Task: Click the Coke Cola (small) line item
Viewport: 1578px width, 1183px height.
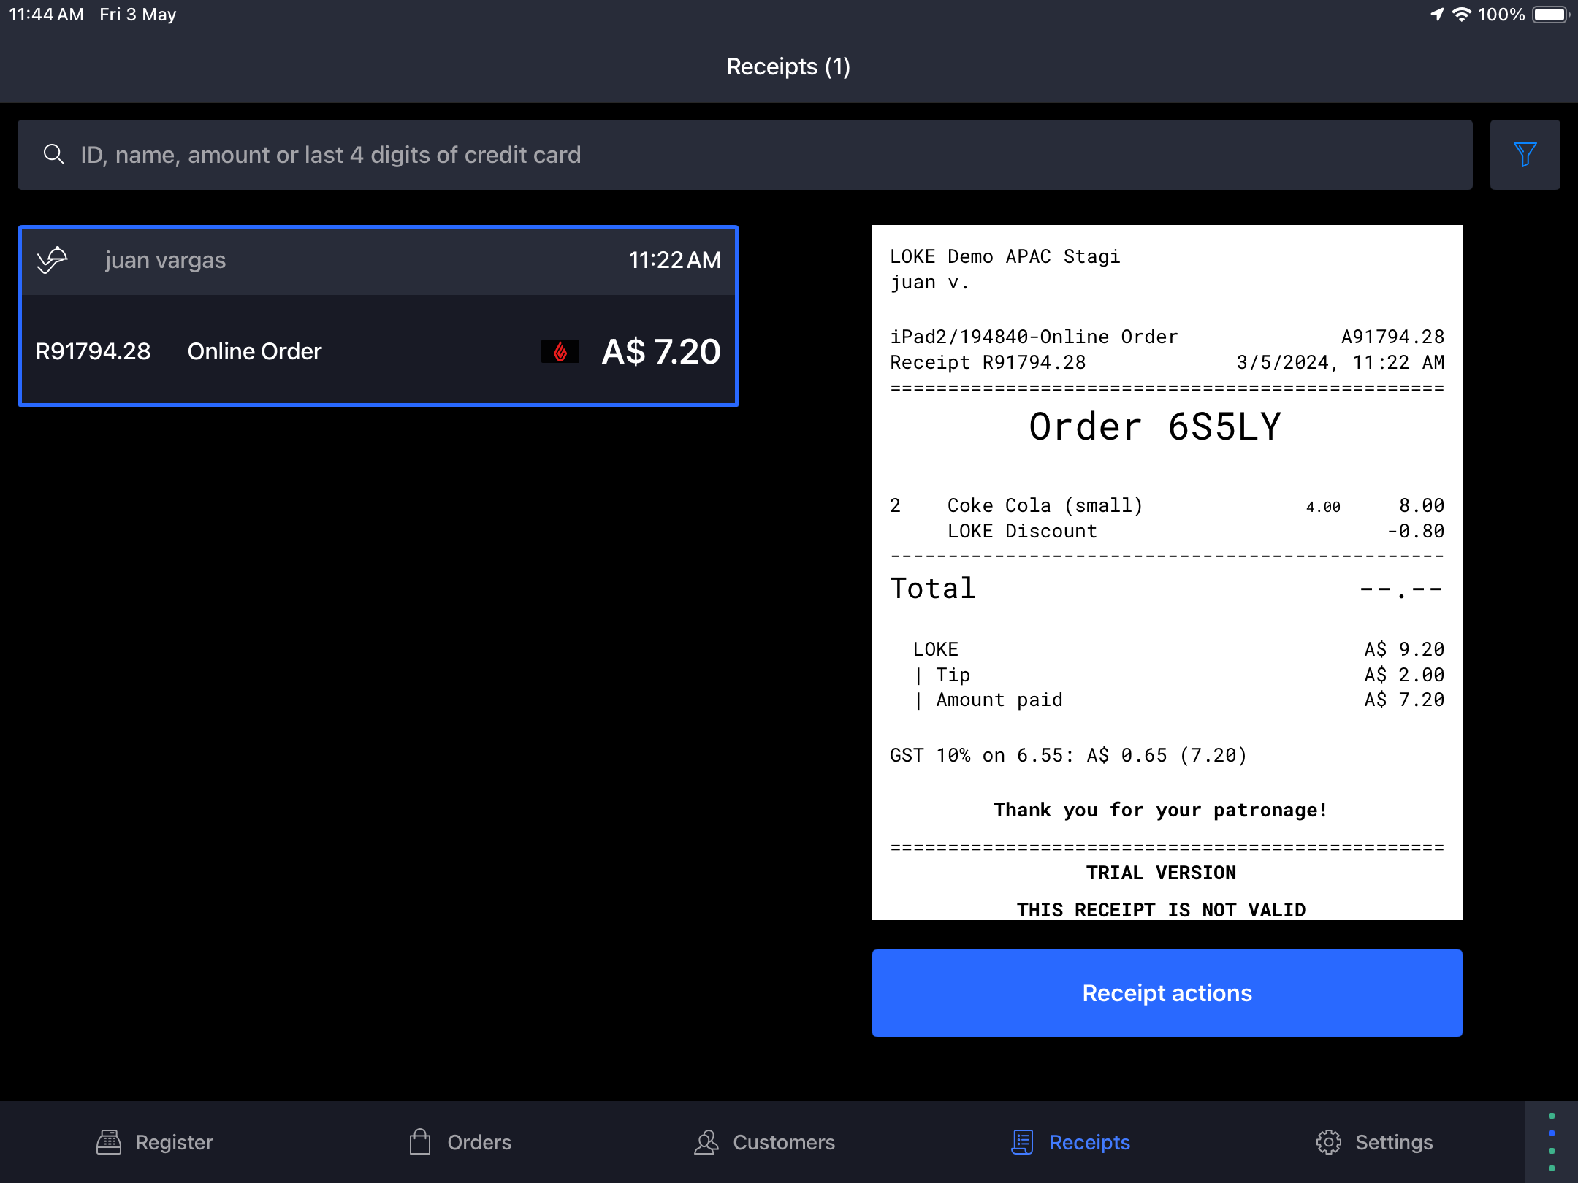Action: [1167, 505]
